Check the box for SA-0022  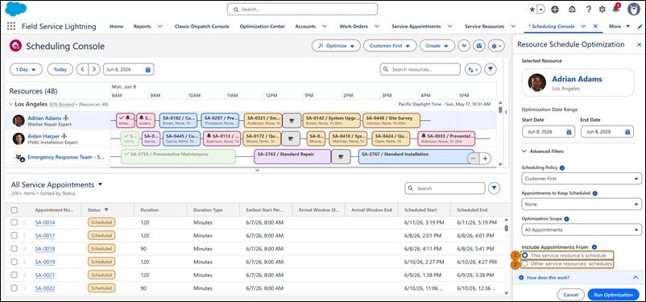coord(14,288)
